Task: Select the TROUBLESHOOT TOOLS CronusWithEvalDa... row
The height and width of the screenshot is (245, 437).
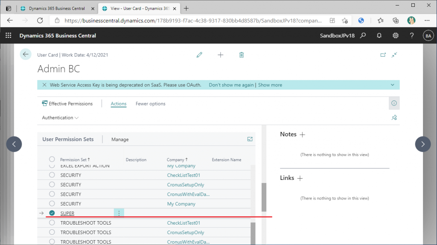Action: click(x=52, y=242)
